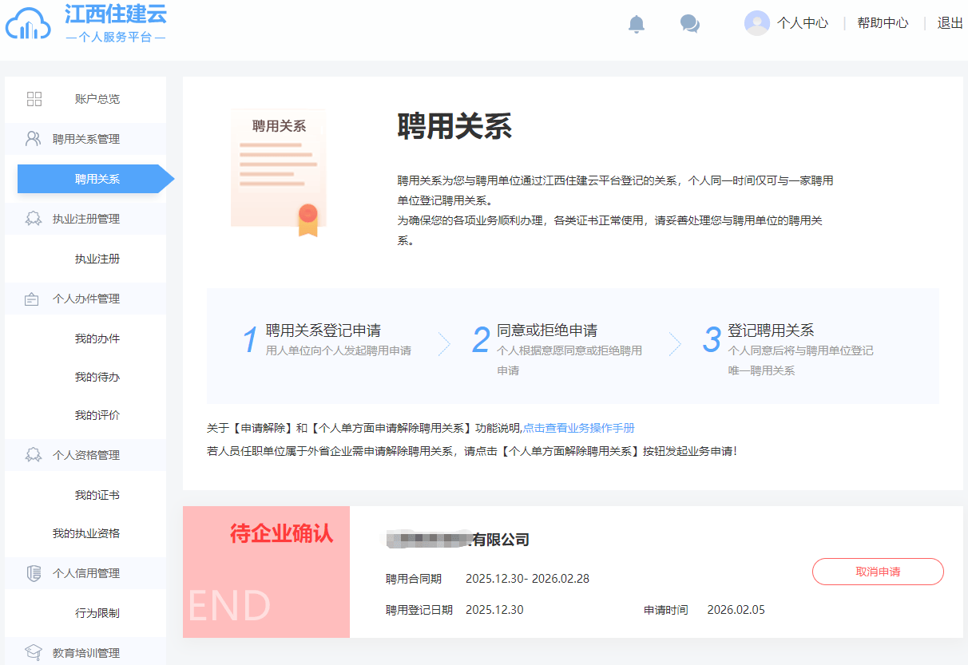Collapse the 个人办件管理 sidebar section
The width and height of the screenshot is (968, 665).
pos(93,298)
